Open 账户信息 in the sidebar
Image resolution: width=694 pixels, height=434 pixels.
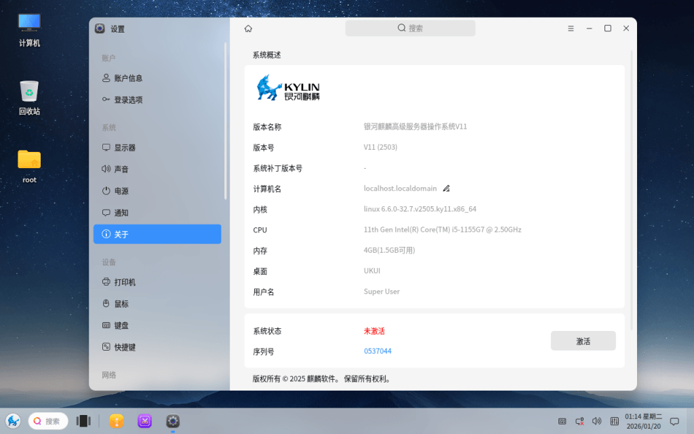click(x=157, y=78)
